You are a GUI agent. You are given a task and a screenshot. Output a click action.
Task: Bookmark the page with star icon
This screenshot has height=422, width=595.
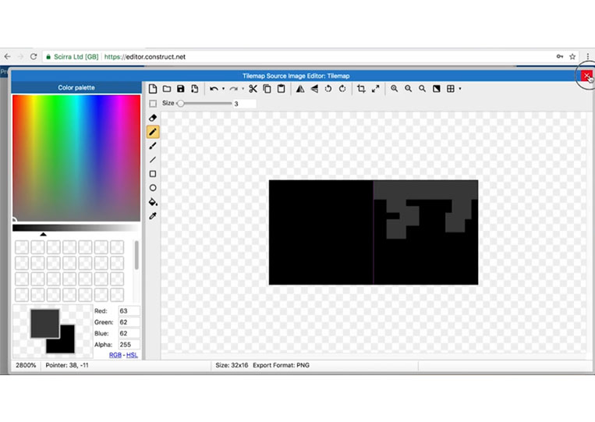pyautogui.click(x=572, y=56)
